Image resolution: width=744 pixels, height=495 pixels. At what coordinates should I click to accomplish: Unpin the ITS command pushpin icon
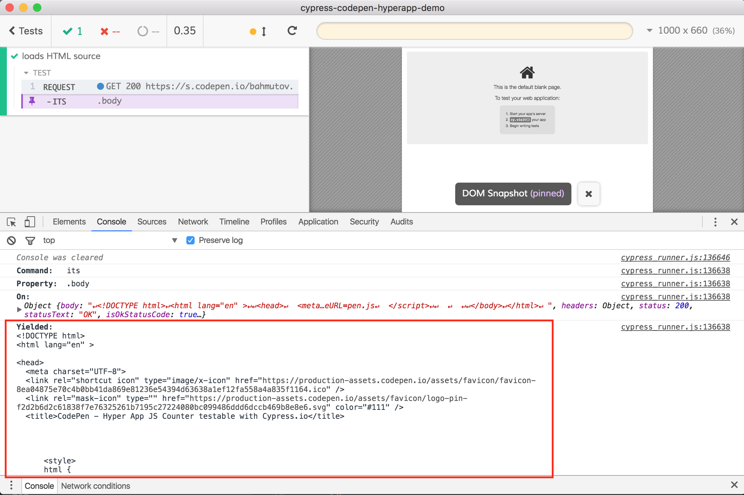click(32, 101)
